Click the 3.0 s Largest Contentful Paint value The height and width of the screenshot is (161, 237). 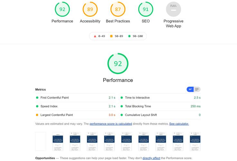coord(112,115)
